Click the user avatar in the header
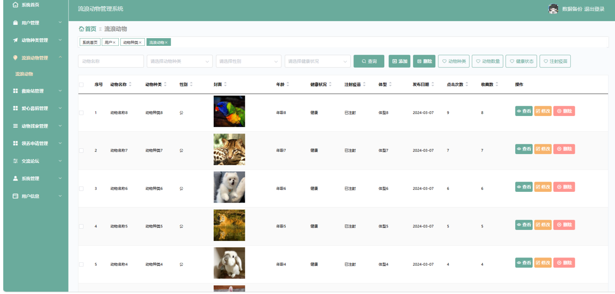 pyautogui.click(x=553, y=9)
